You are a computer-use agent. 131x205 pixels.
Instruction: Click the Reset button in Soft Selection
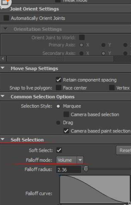pyautogui.click(x=124, y=150)
